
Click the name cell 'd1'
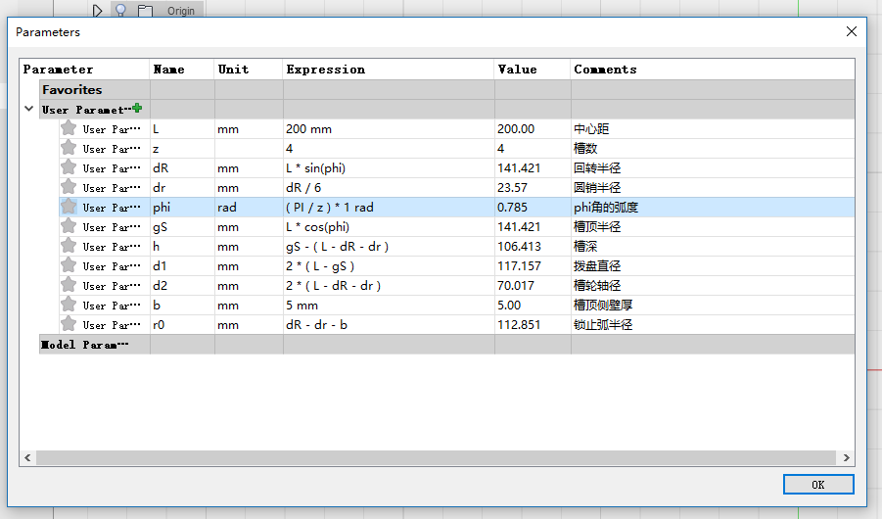(182, 265)
